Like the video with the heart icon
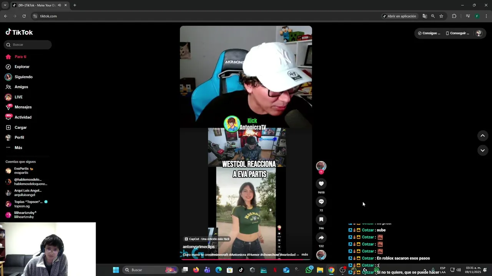Viewport: 492px width, 276px height. click(321, 184)
